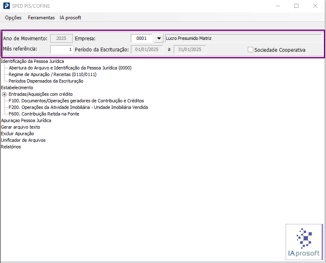This screenshot has height=263, width=326.
Task: Select the Estabelecimento tree node
Action: (x=17, y=88)
